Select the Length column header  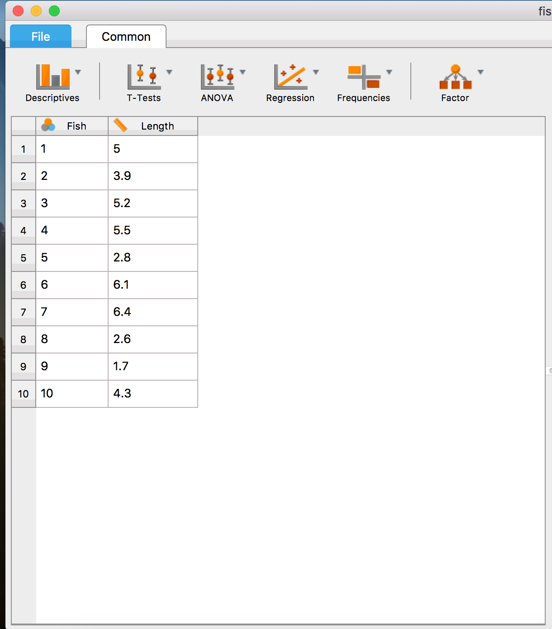[153, 126]
